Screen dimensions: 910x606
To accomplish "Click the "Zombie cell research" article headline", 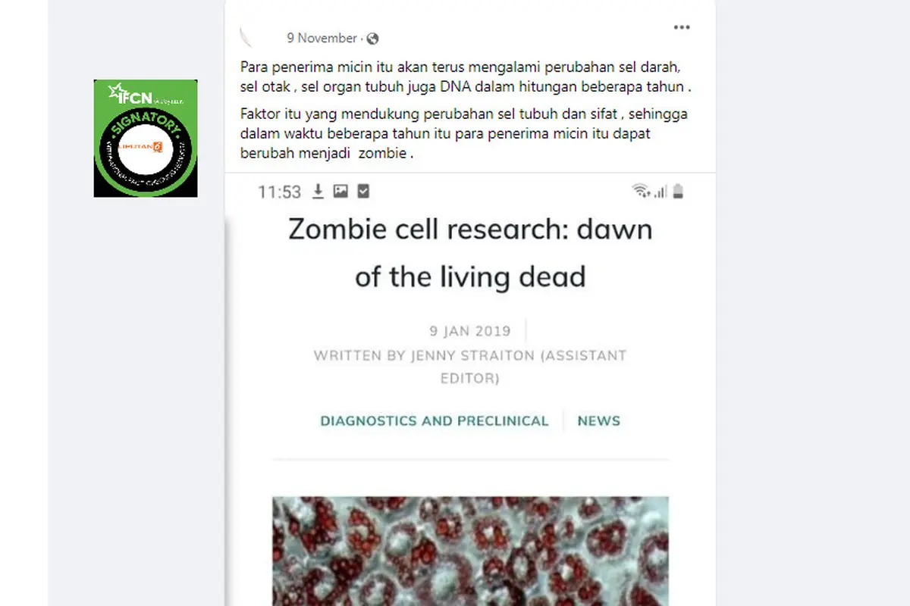I will click(470, 252).
